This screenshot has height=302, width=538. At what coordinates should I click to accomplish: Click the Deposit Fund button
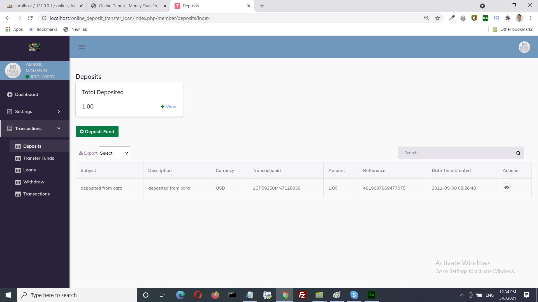(97, 132)
